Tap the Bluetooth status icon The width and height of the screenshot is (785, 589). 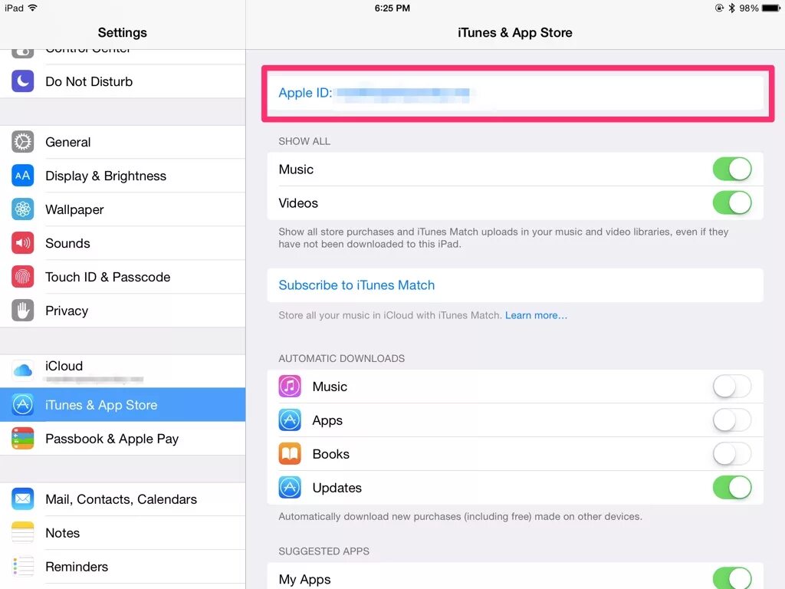tap(731, 8)
